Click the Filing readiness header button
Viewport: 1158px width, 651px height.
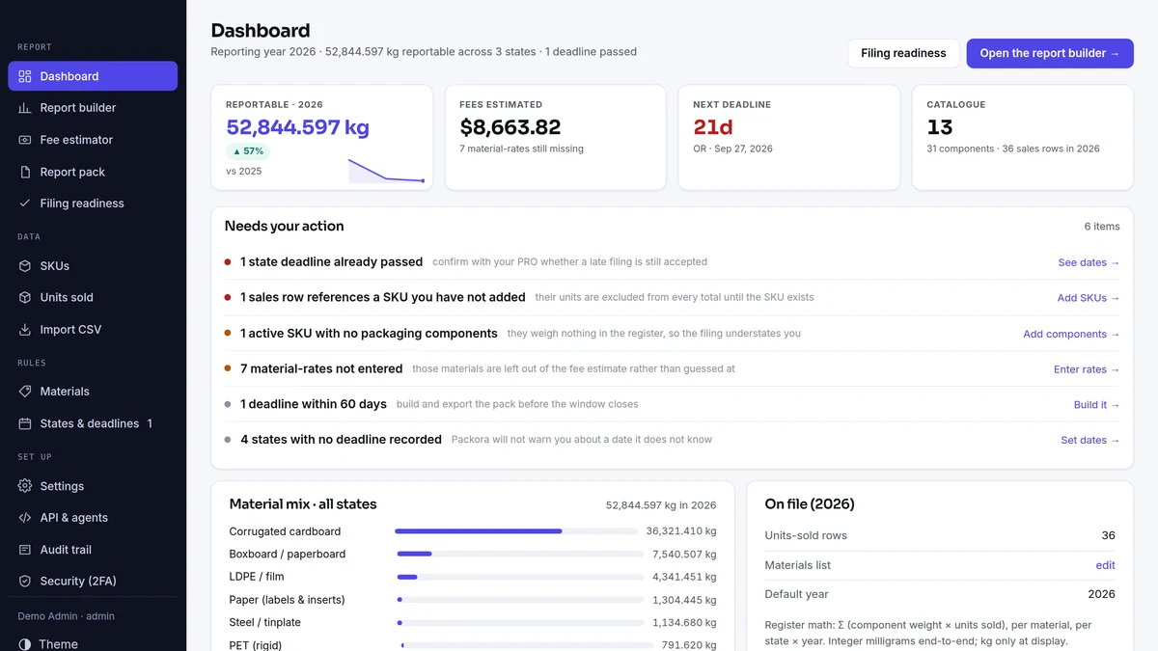(x=903, y=53)
